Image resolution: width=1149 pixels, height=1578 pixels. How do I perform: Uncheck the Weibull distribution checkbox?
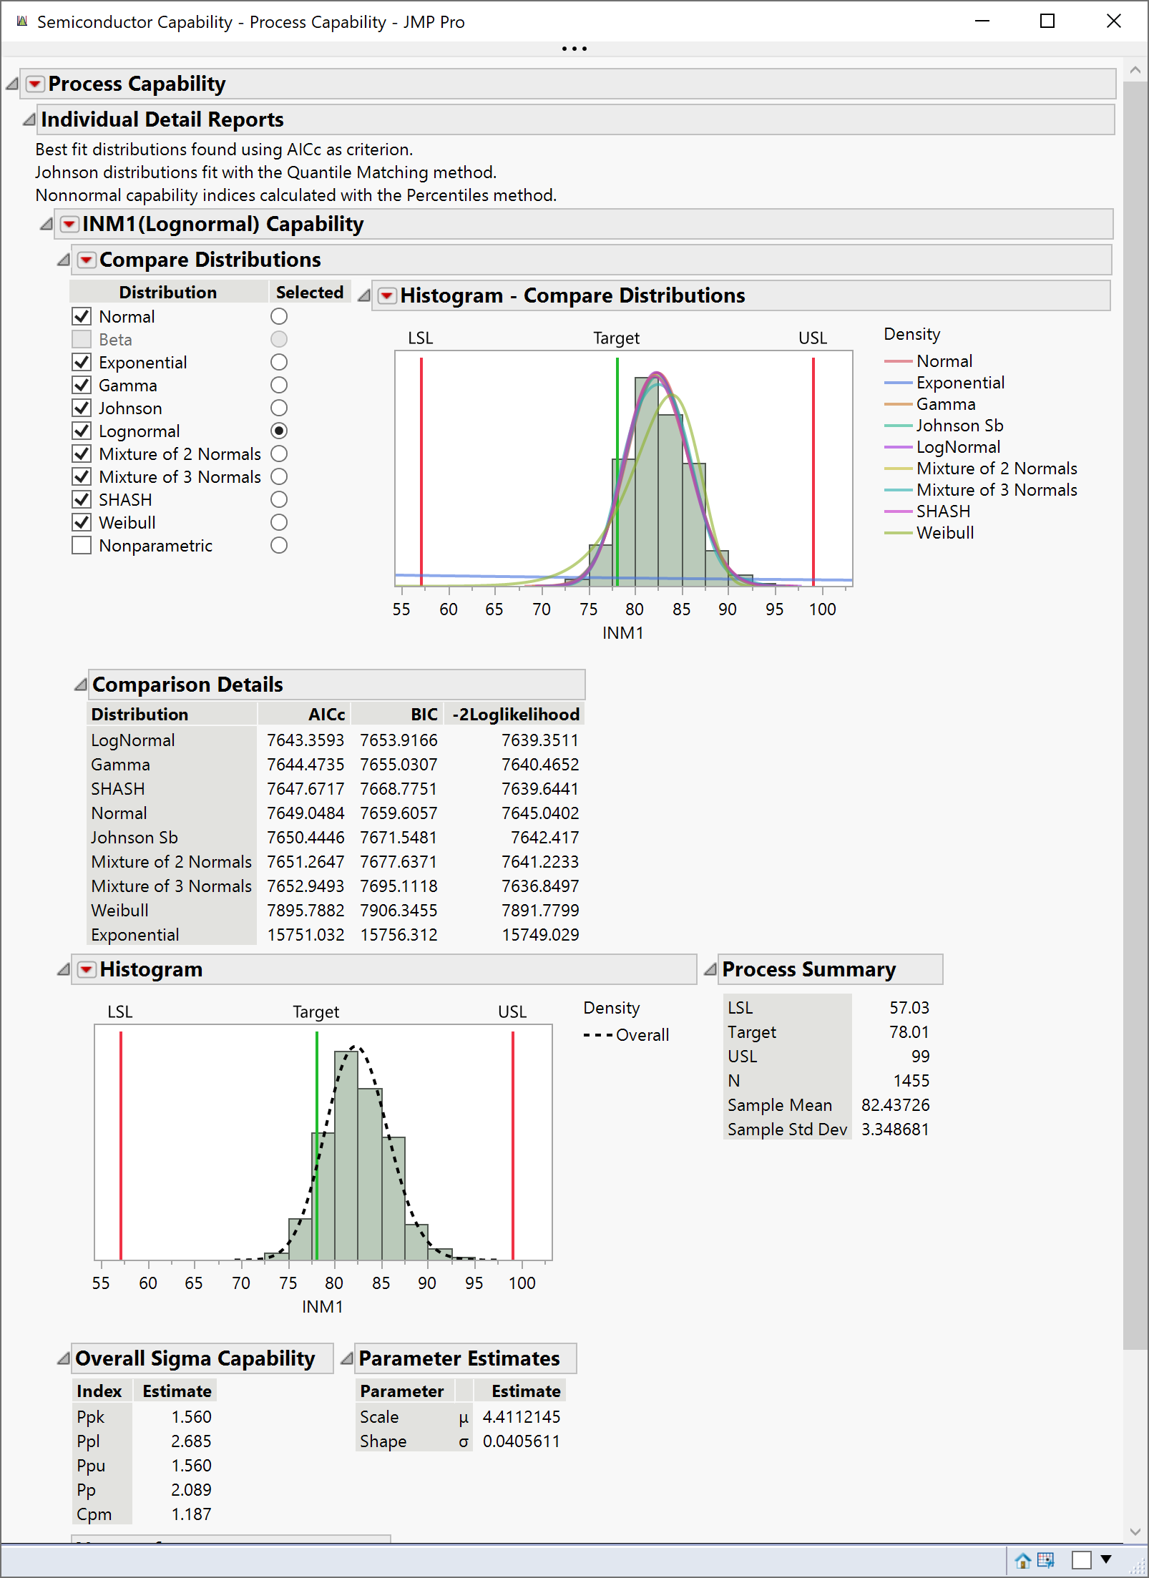click(81, 522)
